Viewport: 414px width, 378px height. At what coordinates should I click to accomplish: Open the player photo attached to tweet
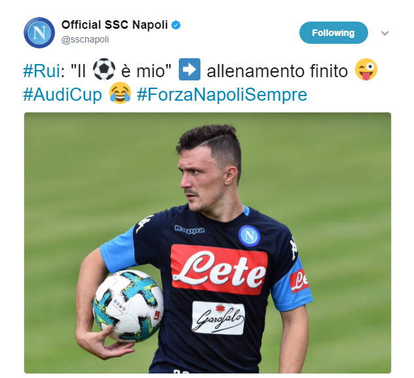(x=208, y=243)
